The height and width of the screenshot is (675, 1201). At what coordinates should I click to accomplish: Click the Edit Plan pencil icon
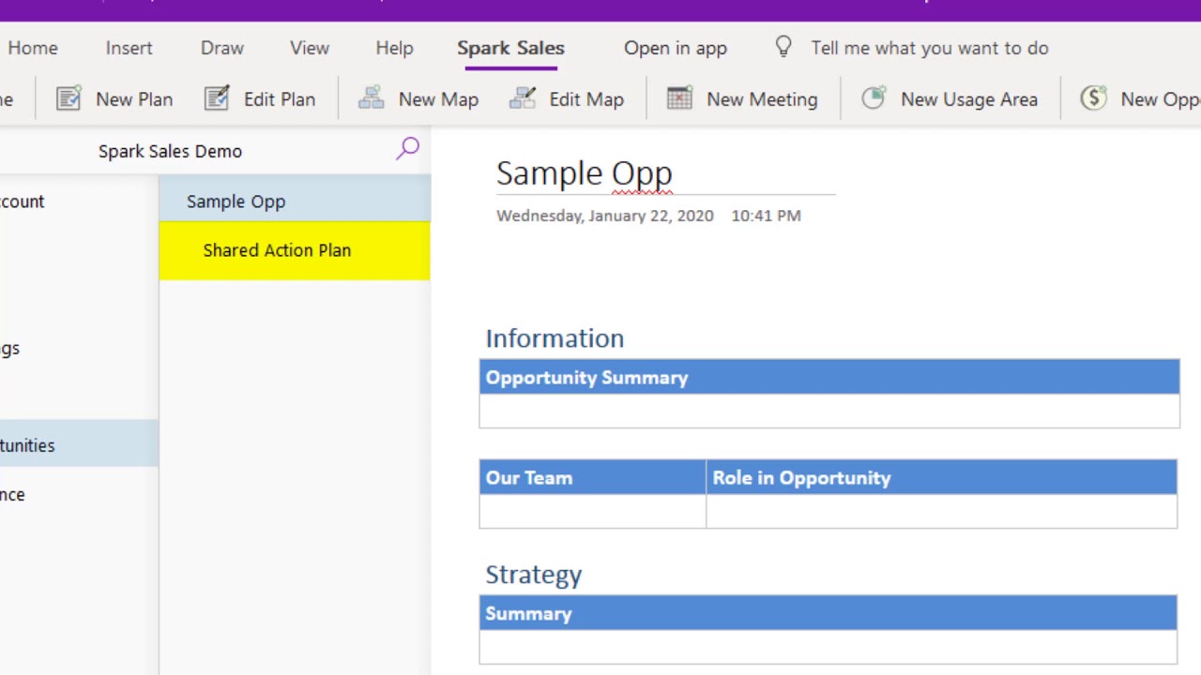217,98
